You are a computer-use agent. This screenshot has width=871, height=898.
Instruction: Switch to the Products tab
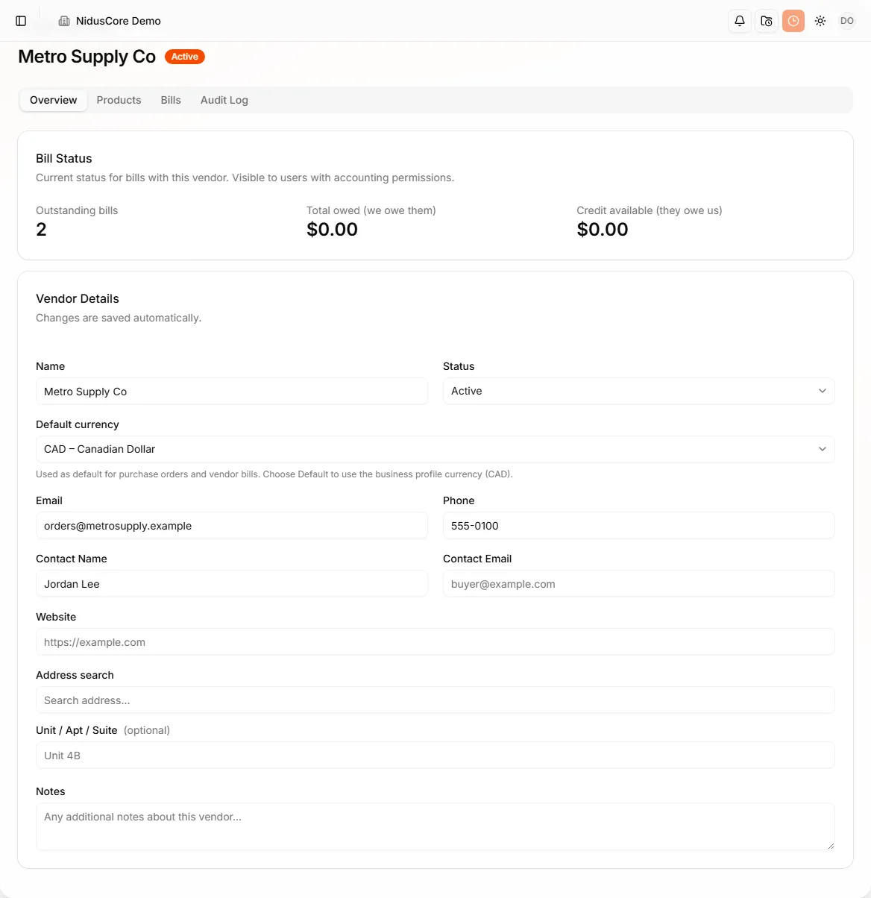coord(119,100)
